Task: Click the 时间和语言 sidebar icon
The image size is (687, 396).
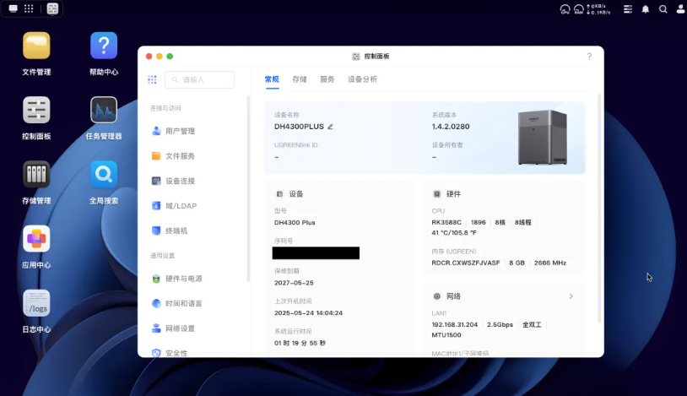Action: coord(156,303)
